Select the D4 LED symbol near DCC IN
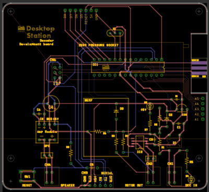Screen dimensions: 209x192 [192, 180]
